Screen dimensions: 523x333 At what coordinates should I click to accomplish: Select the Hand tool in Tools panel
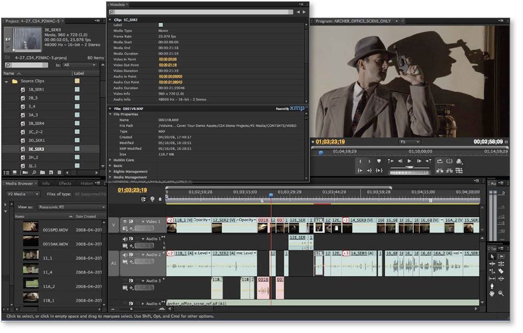click(492, 293)
